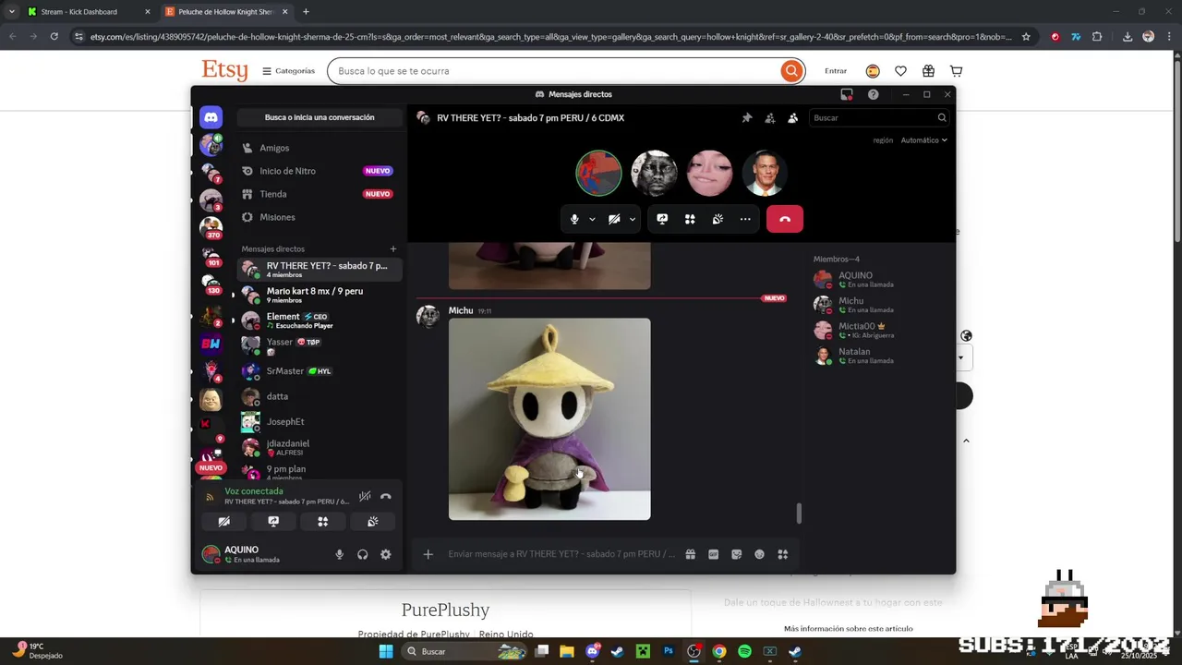Open Element direct message

[320, 320]
